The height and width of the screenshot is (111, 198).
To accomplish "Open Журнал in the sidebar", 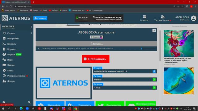I will pyautogui.click(x=11, y=49).
